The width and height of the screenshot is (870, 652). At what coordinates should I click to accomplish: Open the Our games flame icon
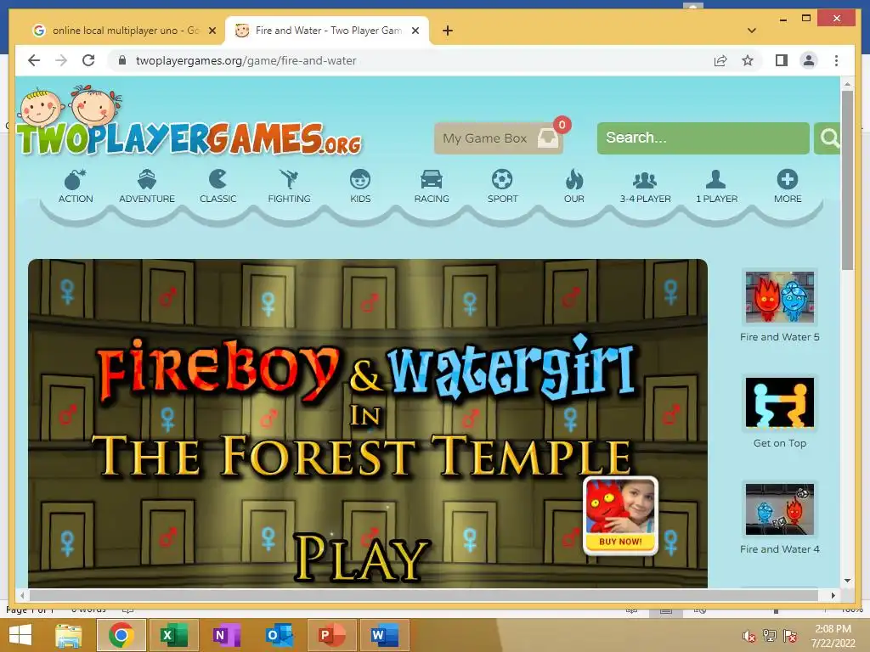[573, 179]
